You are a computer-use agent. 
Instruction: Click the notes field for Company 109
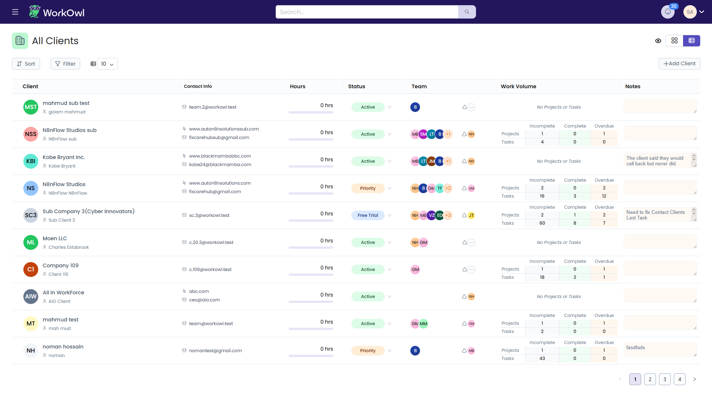660,268
